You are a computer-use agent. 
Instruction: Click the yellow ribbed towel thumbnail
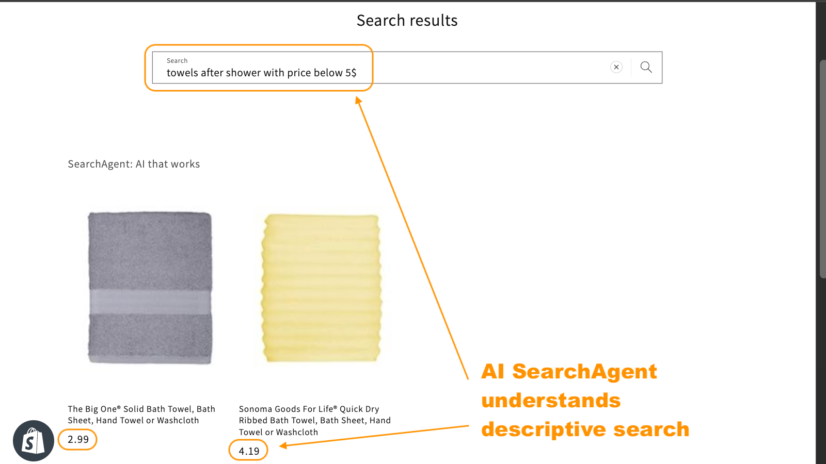320,289
